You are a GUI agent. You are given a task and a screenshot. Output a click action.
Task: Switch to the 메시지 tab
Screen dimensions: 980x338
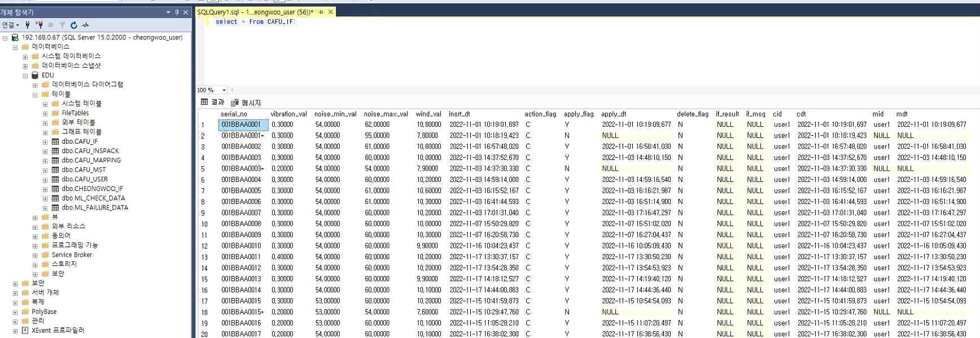[246, 103]
